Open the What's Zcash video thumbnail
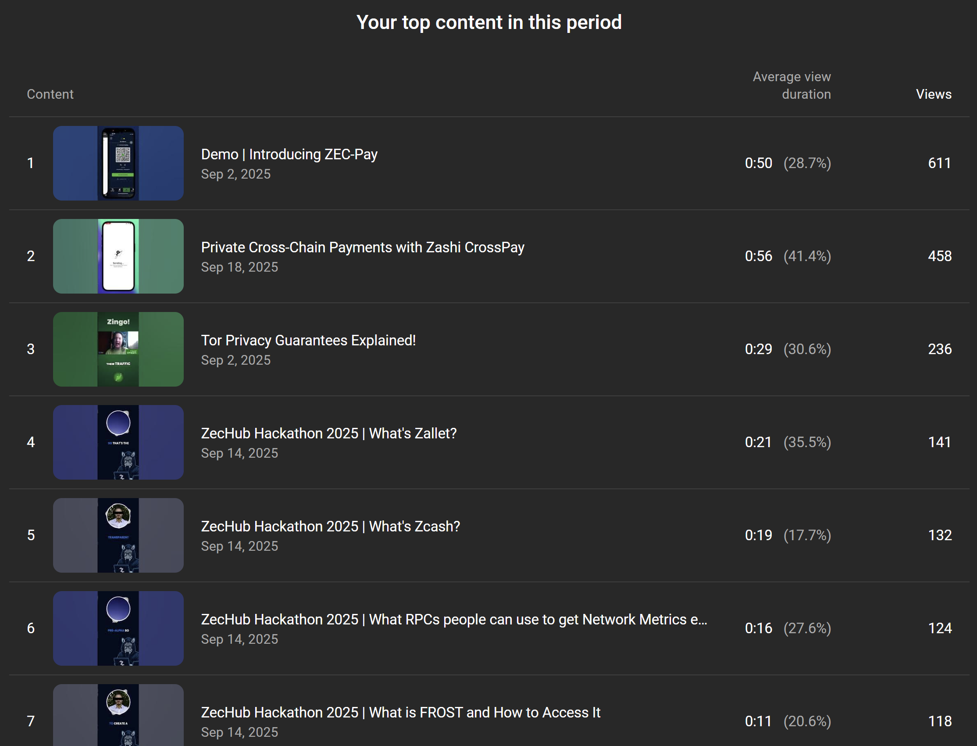 coord(118,535)
